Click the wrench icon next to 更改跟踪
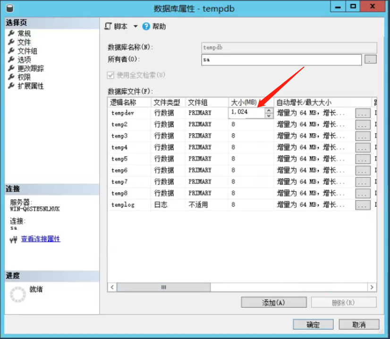 coord(11,68)
